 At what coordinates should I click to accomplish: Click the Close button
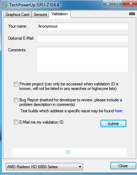[x=123, y=166]
